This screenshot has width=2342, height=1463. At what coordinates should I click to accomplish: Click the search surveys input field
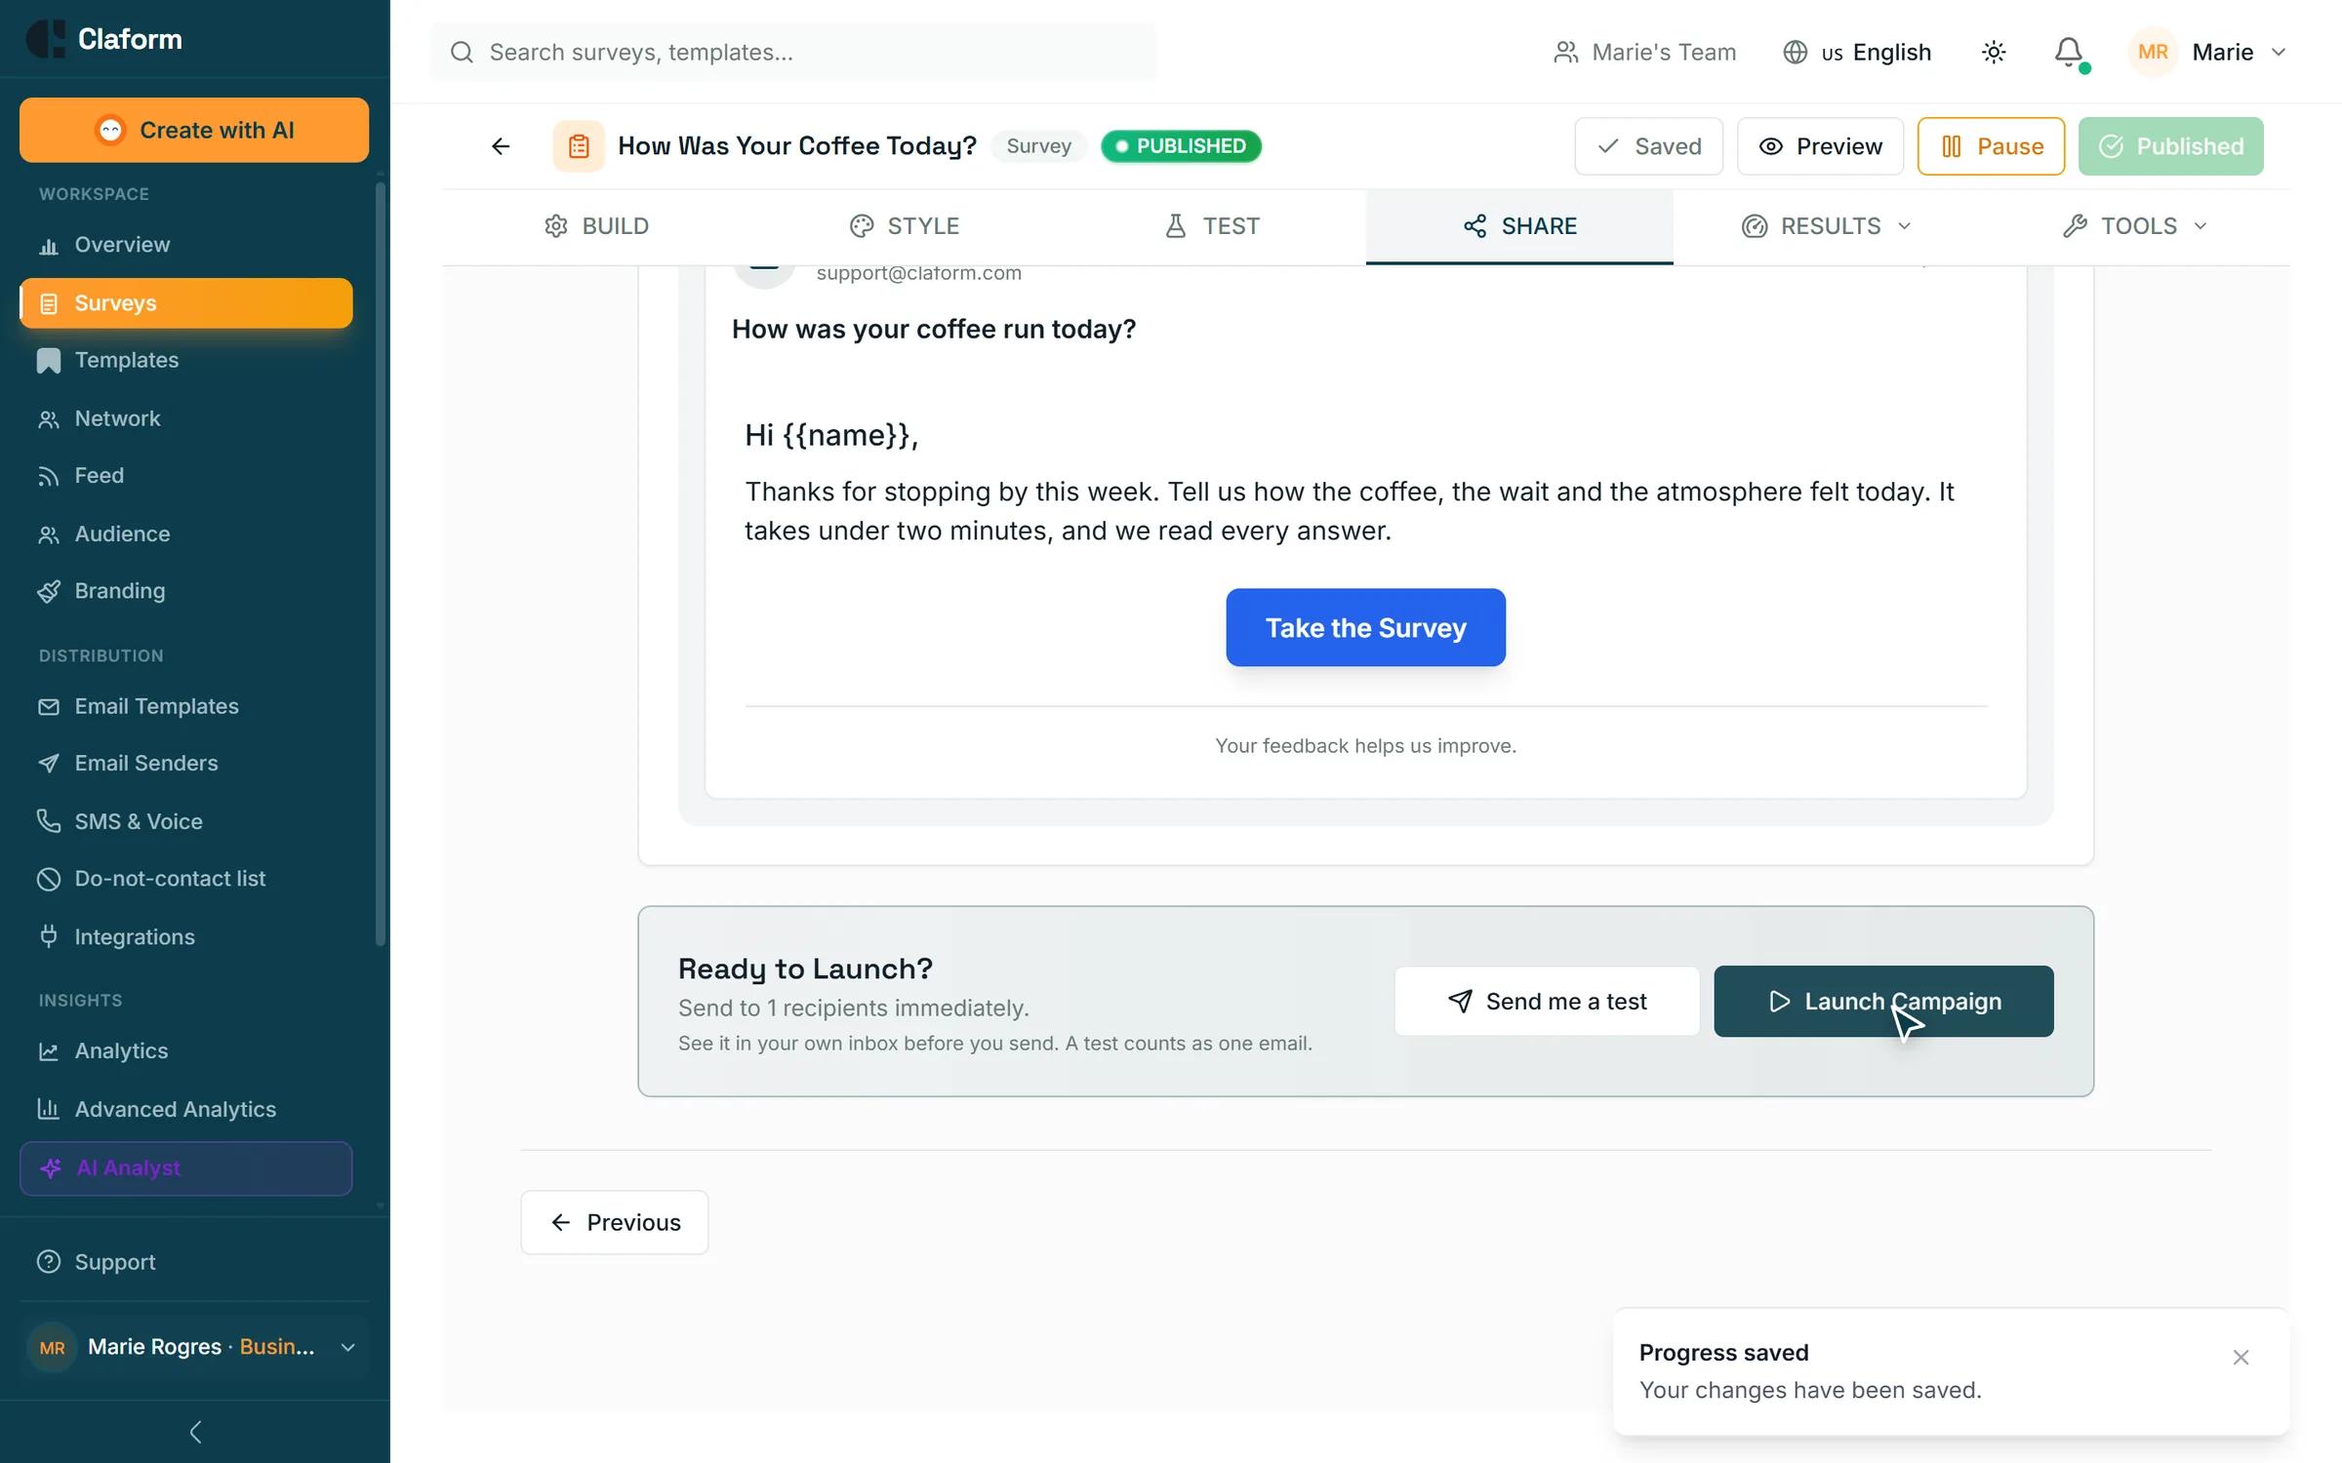tap(793, 52)
